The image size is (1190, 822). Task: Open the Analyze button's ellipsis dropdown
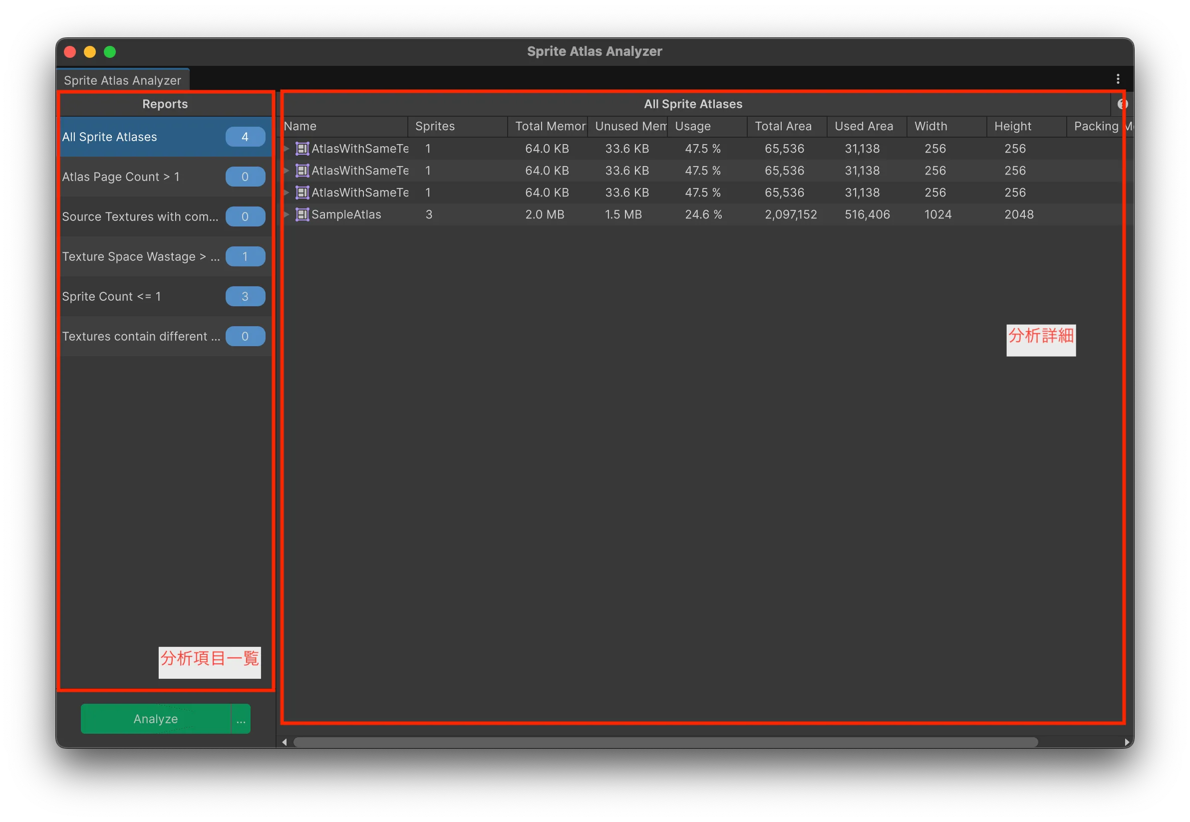tap(241, 719)
